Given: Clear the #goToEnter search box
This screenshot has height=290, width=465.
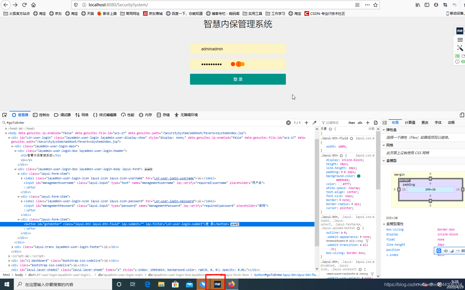Looking at the screenshot, I should click(288, 123).
